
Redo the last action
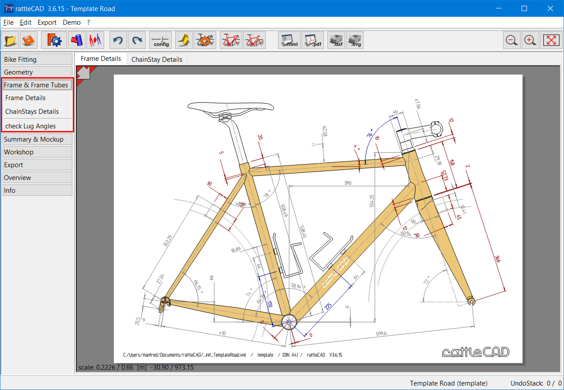tap(137, 40)
